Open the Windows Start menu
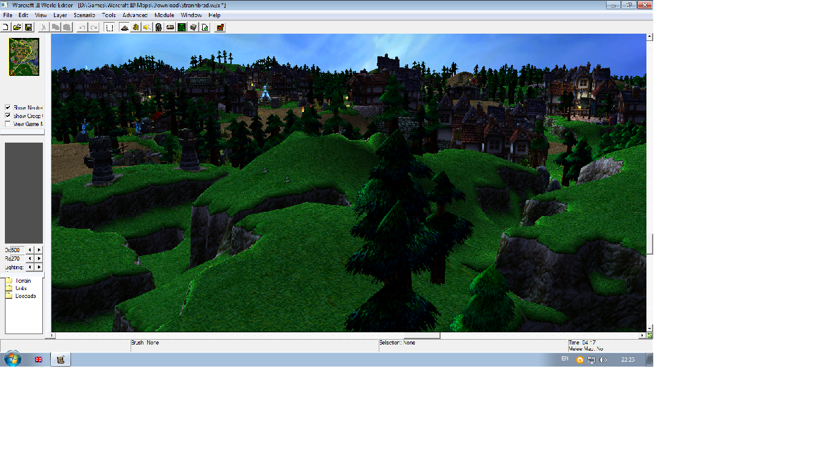The width and height of the screenshot is (837, 470). tap(12, 359)
